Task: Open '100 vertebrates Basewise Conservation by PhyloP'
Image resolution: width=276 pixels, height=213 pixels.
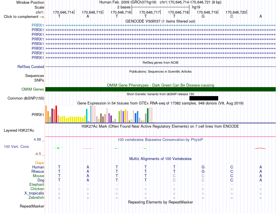Action: pos(160,140)
